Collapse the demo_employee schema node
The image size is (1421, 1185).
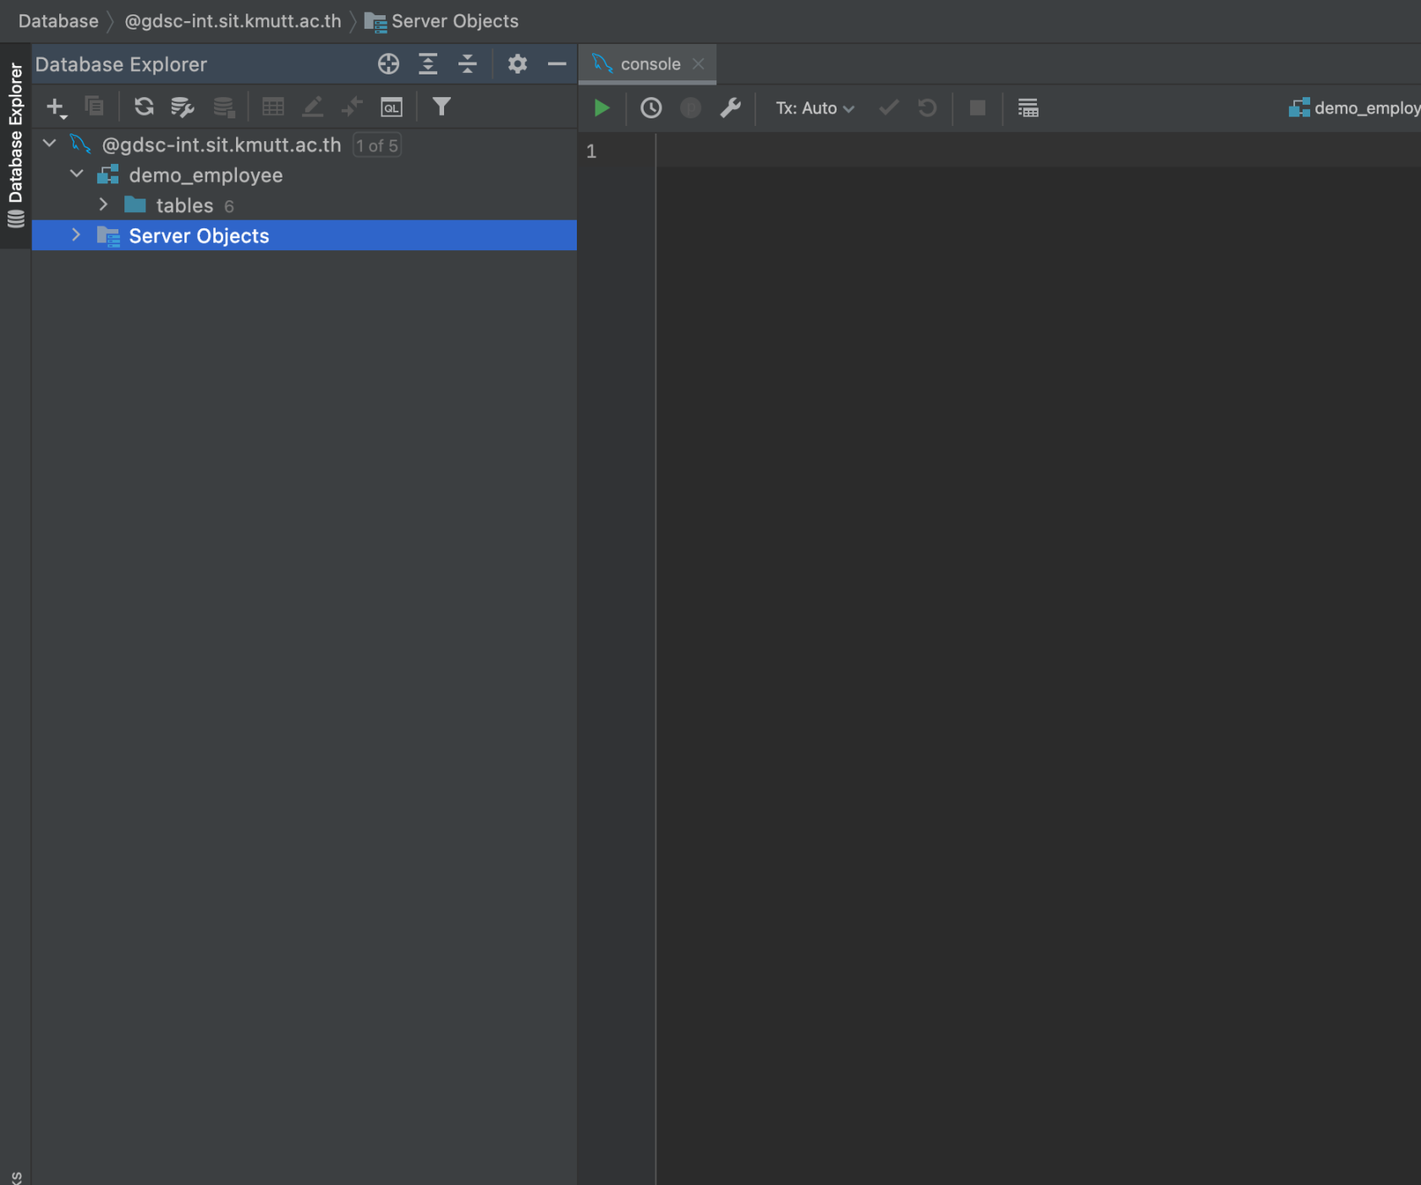pos(77,174)
